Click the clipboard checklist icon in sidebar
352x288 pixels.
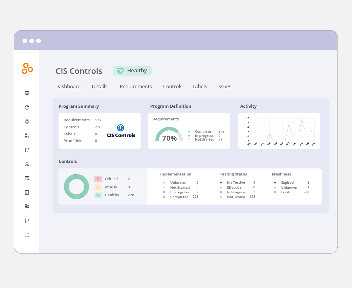(x=27, y=192)
